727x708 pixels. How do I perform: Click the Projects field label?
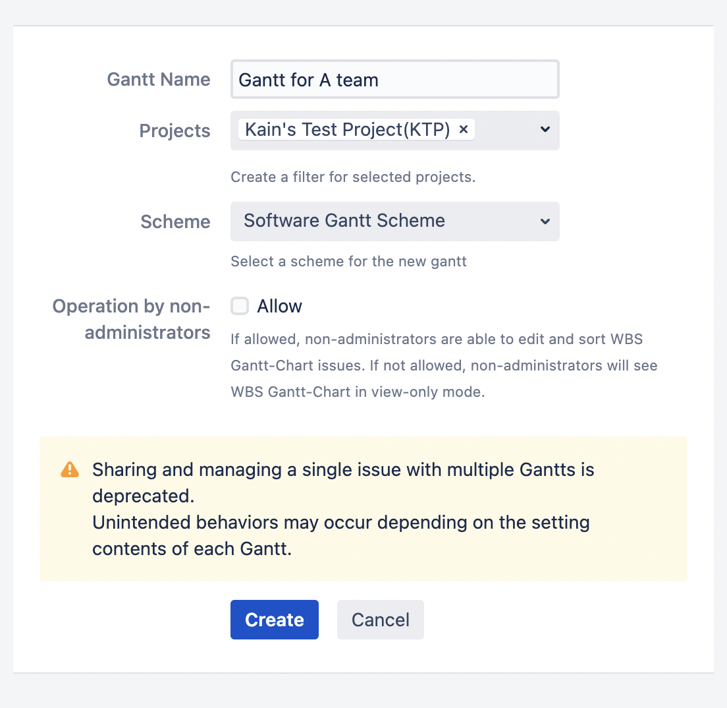tap(175, 131)
